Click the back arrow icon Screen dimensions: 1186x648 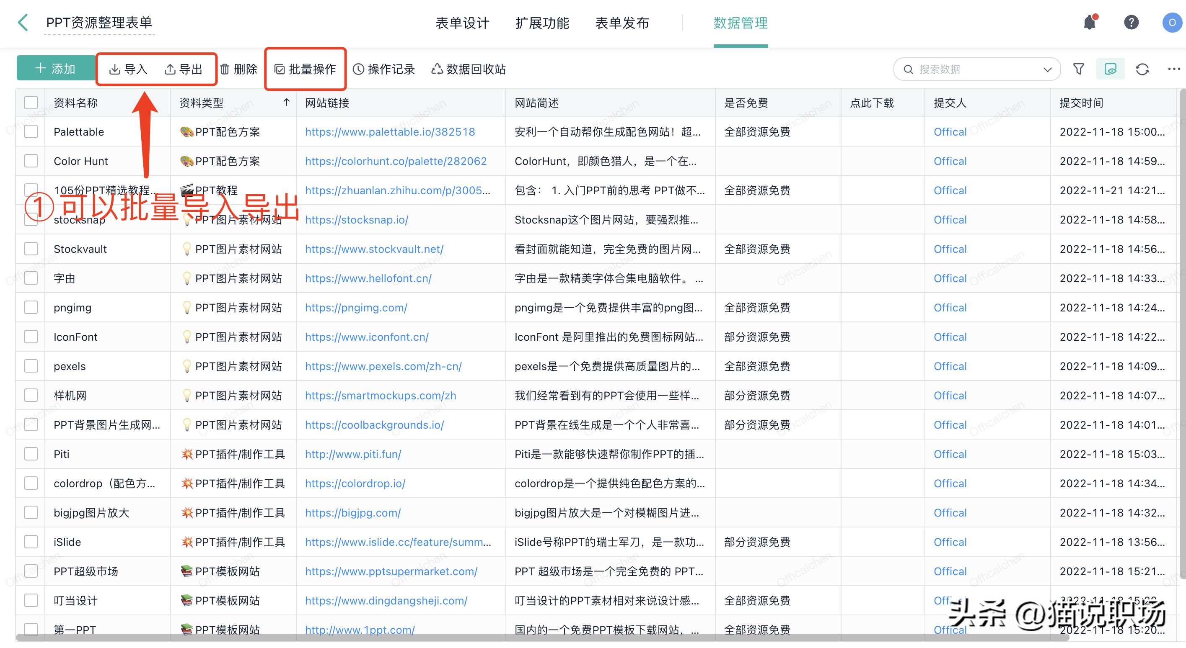click(x=23, y=23)
